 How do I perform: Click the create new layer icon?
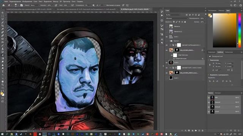point(199,131)
